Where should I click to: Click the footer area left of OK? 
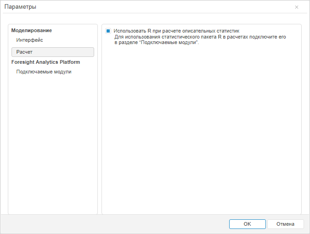pos(115,224)
